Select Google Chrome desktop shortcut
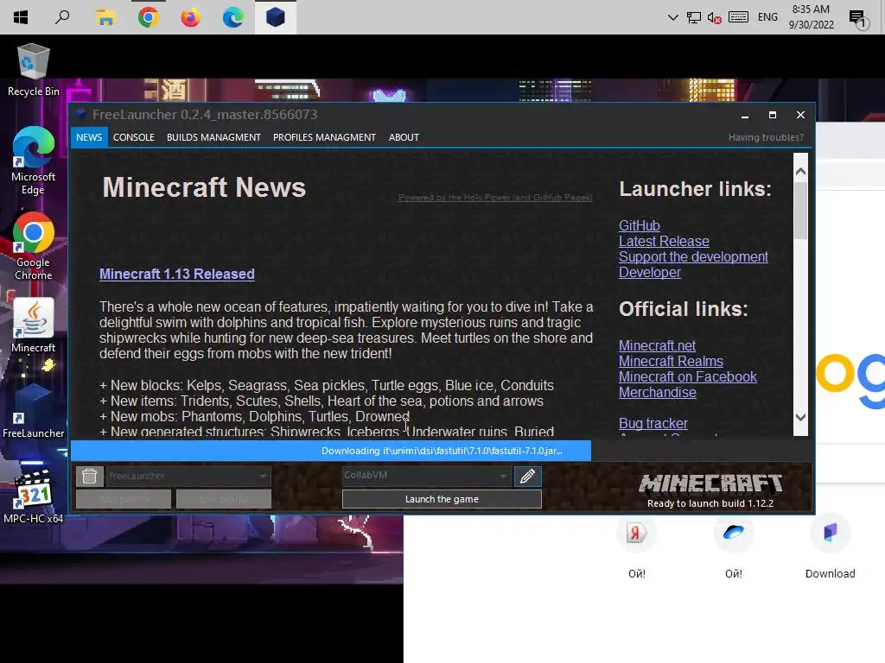This screenshot has height=663, width=885. point(34,246)
